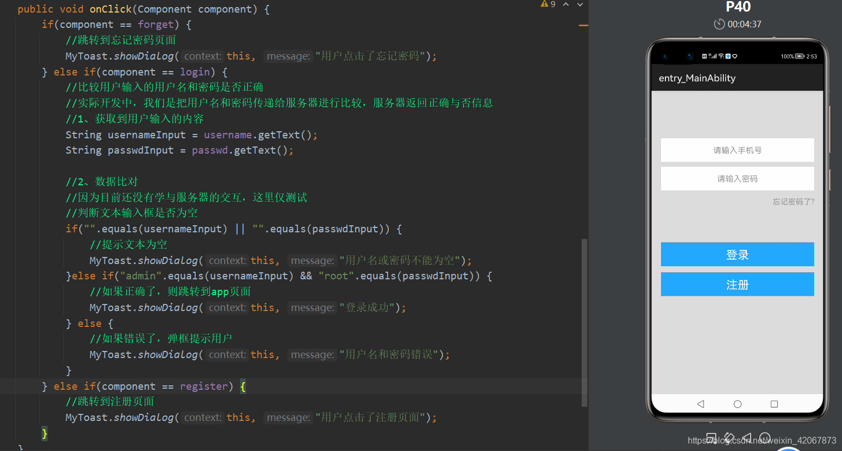Viewport: 842px width, 451px height.
Task: Click the comment //如果正确了，则跳转到app页面
Action: [170, 292]
